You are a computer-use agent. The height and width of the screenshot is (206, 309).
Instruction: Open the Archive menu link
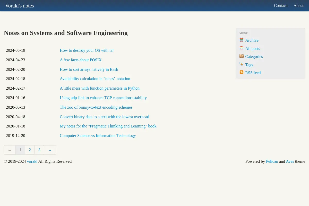point(252,40)
